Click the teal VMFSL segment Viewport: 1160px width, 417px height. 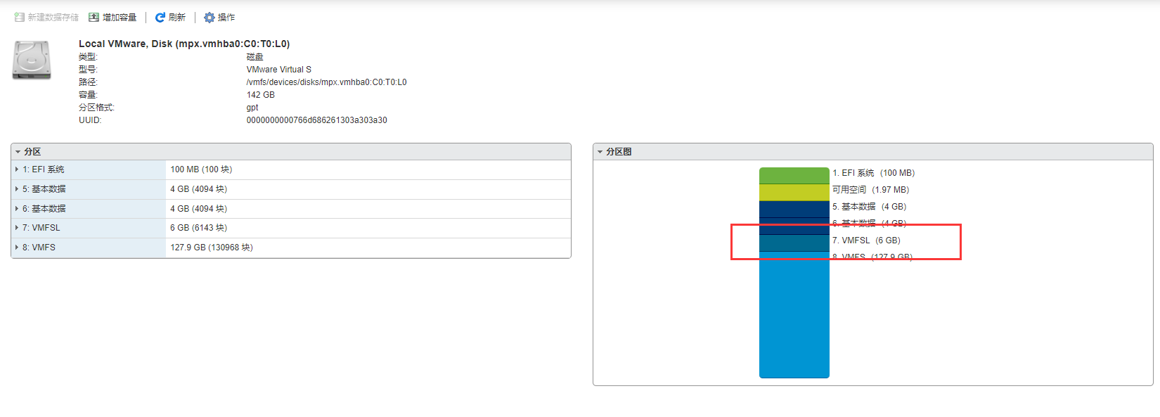click(794, 243)
